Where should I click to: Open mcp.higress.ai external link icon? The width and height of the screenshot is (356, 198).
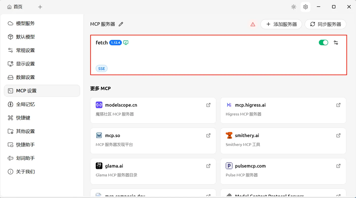[338, 105]
